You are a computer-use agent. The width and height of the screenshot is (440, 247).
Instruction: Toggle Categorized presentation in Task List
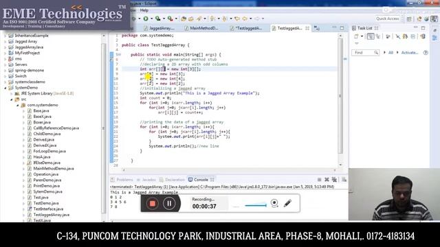pyautogui.click(x=371, y=36)
